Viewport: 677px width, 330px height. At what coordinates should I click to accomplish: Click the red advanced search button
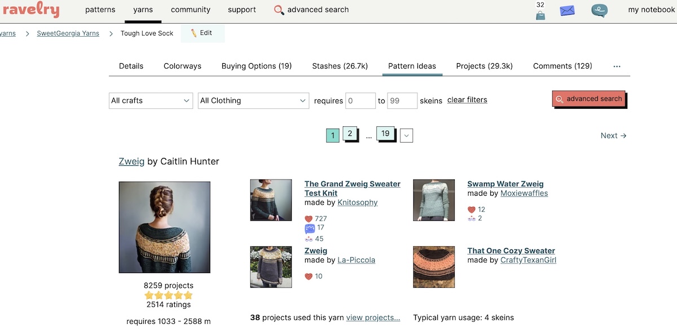click(x=588, y=99)
